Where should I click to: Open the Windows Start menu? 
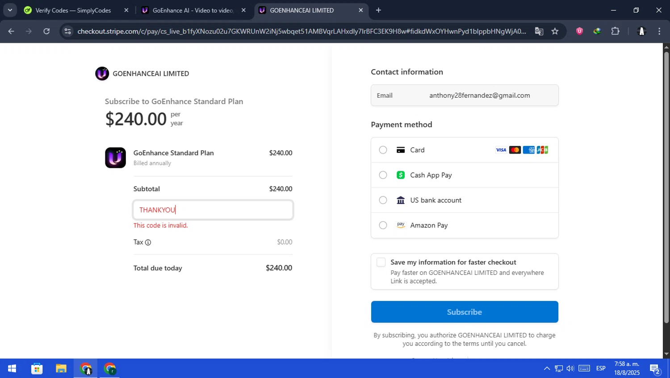(x=12, y=369)
